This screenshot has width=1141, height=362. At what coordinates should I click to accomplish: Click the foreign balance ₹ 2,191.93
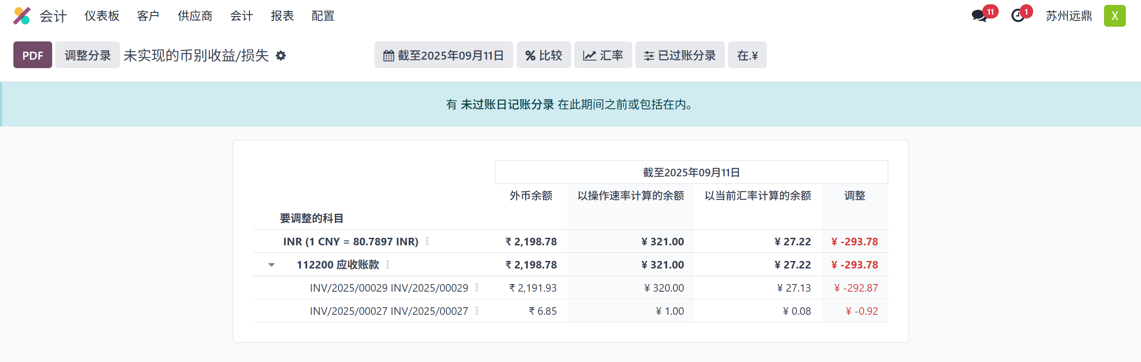[x=533, y=288]
